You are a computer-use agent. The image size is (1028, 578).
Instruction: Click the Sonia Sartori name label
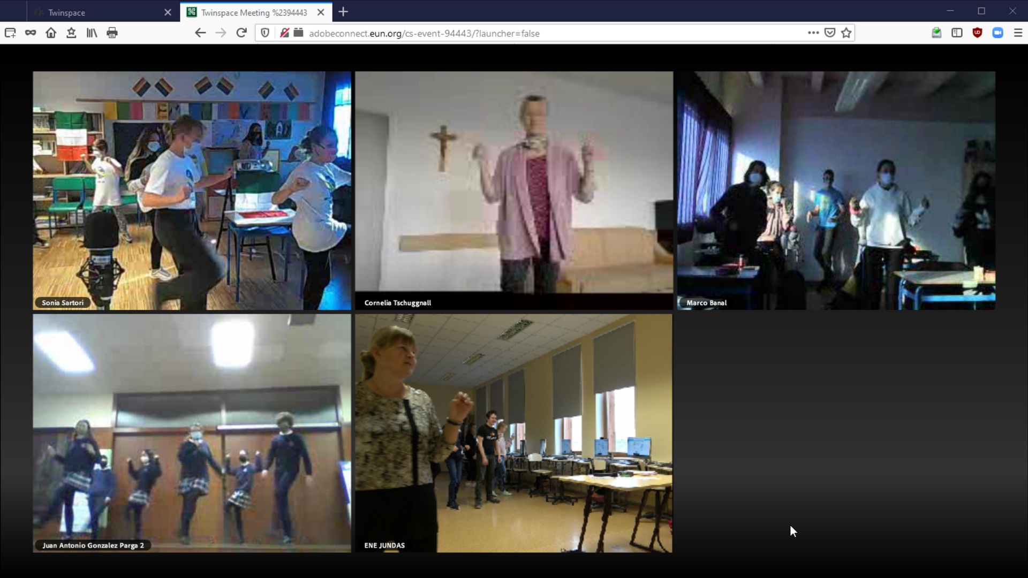[63, 303]
